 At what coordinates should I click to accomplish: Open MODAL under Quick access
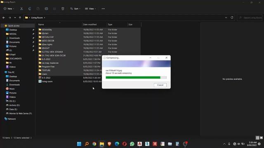[x=13, y=34]
